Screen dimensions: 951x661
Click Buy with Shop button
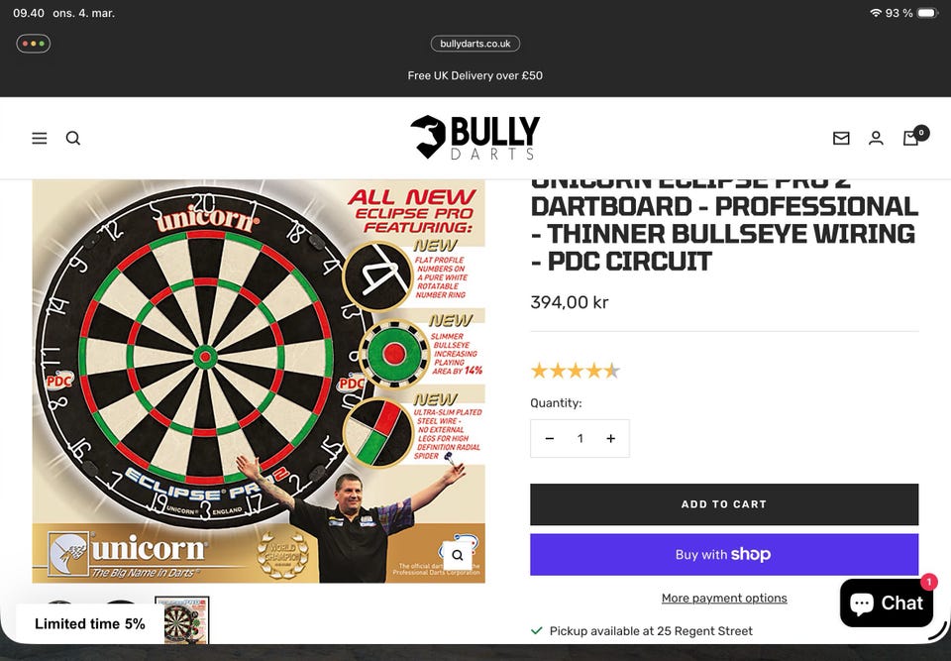tap(724, 554)
